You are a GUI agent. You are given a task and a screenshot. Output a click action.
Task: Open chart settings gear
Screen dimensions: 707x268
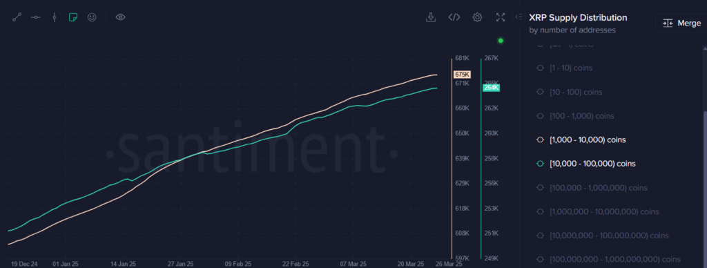(478, 17)
